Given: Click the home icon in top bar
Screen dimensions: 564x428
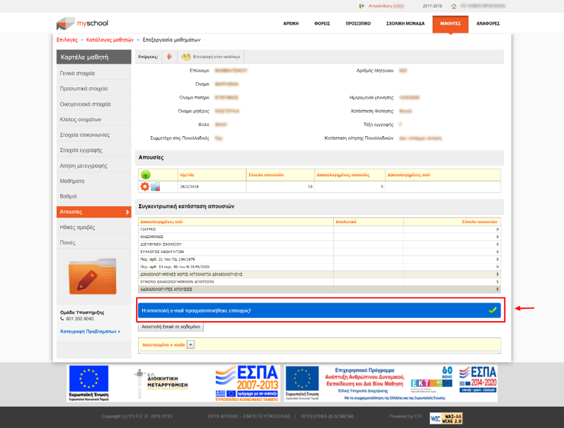Looking at the screenshot, I should pos(454,6).
